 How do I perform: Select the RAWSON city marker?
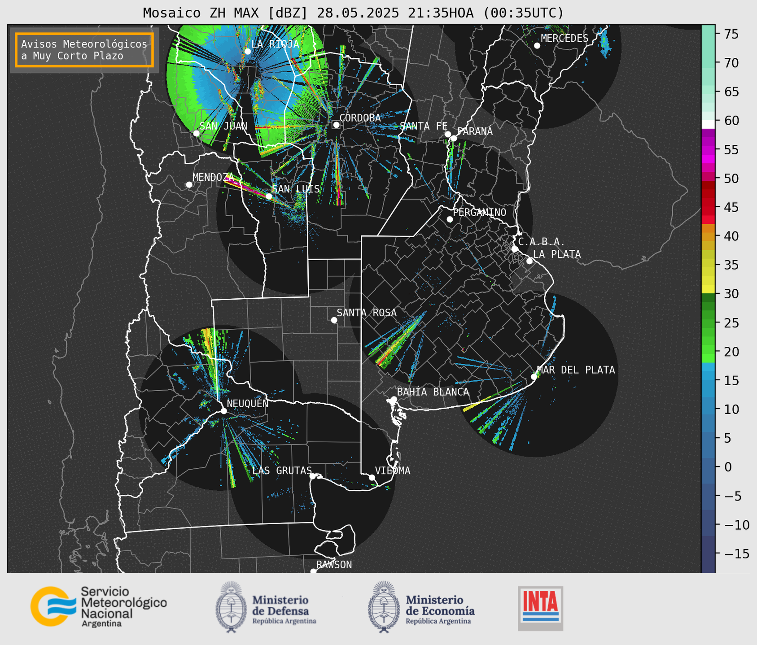313,571
